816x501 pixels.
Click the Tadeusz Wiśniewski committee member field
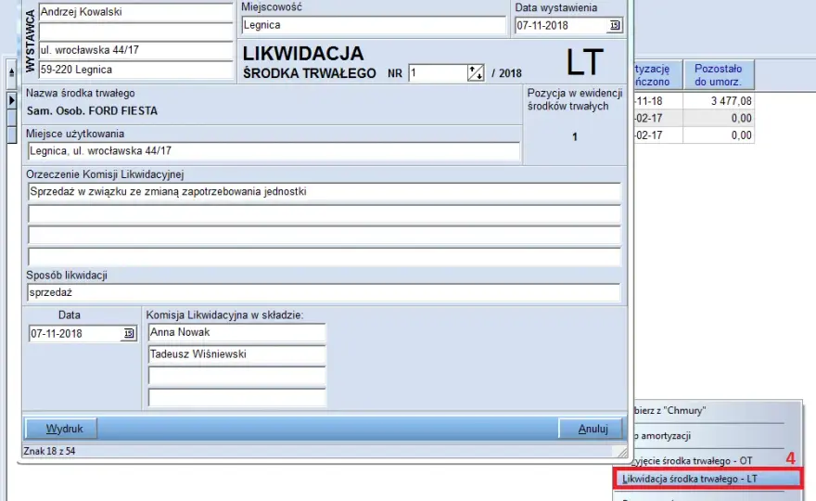click(236, 354)
